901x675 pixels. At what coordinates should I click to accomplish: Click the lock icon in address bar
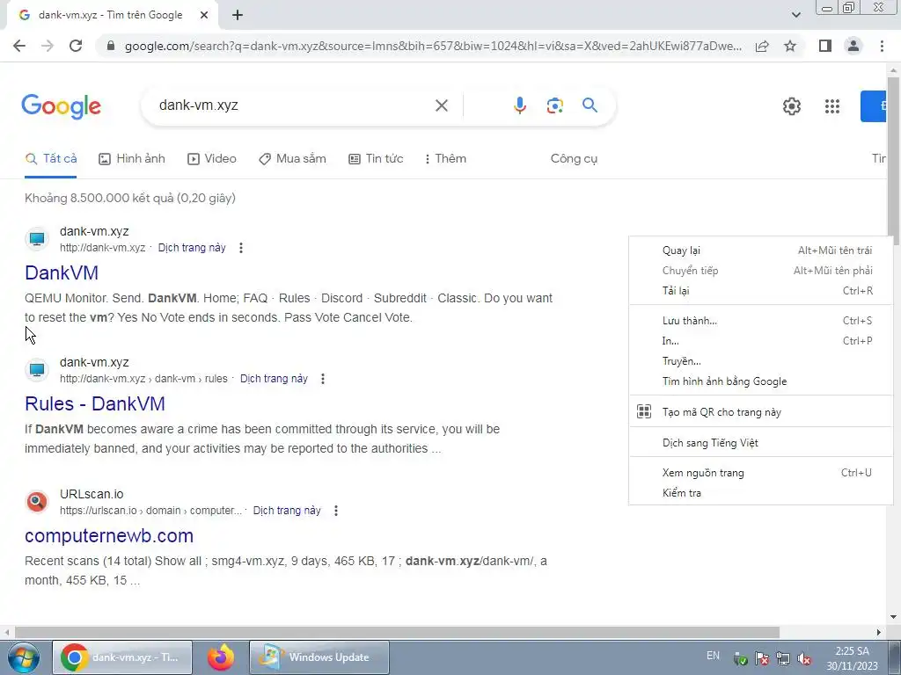pos(111,46)
